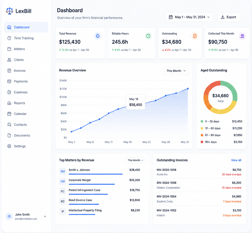This screenshot has width=252, height=233.
Task: Click View all outstanding invoices link
Action: [x=236, y=160]
